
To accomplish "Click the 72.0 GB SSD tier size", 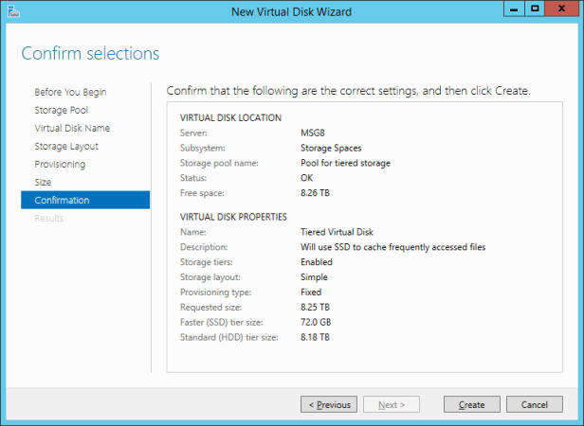I will tap(316, 323).
